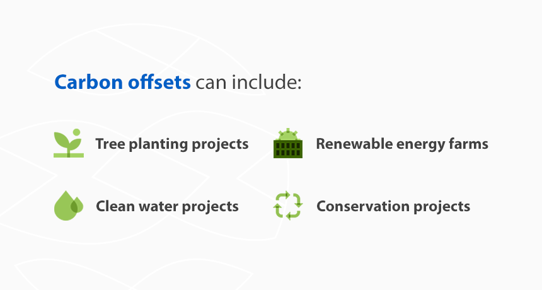Click the "can include:" heading text
The image size is (542, 290).
249,82
